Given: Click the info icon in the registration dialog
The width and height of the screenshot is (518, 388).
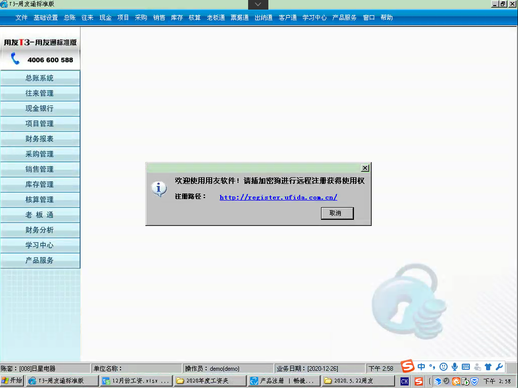Looking at the screenshot, I should point(159,189).
